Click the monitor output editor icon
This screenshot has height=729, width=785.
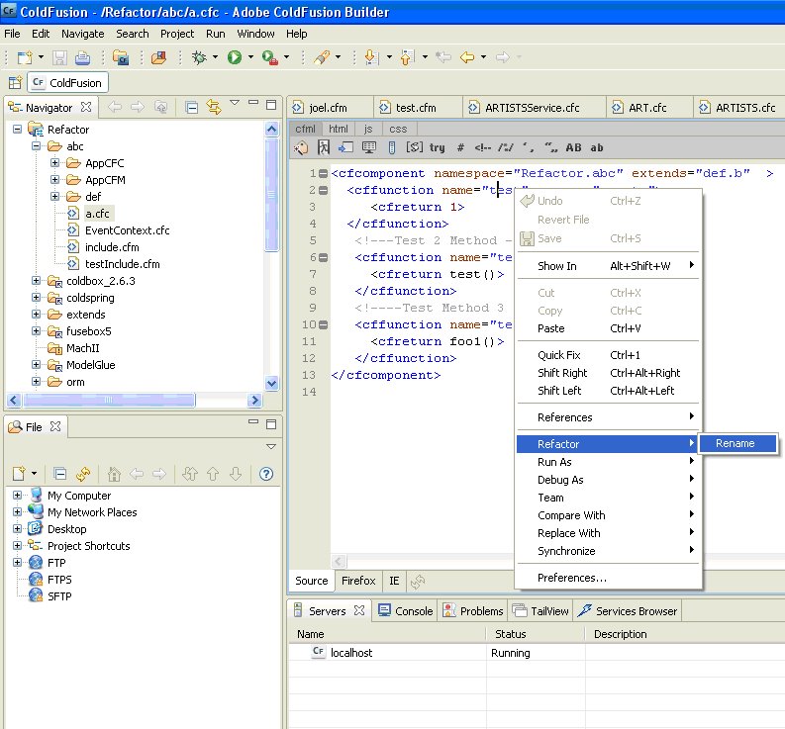coord(369,147)
